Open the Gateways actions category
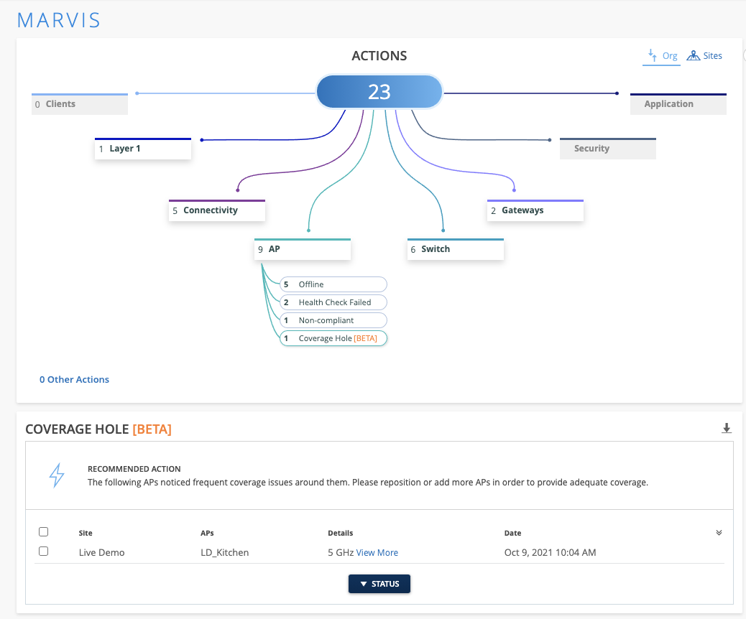Screen dimensions: 746x619 [x=535, y=210]
